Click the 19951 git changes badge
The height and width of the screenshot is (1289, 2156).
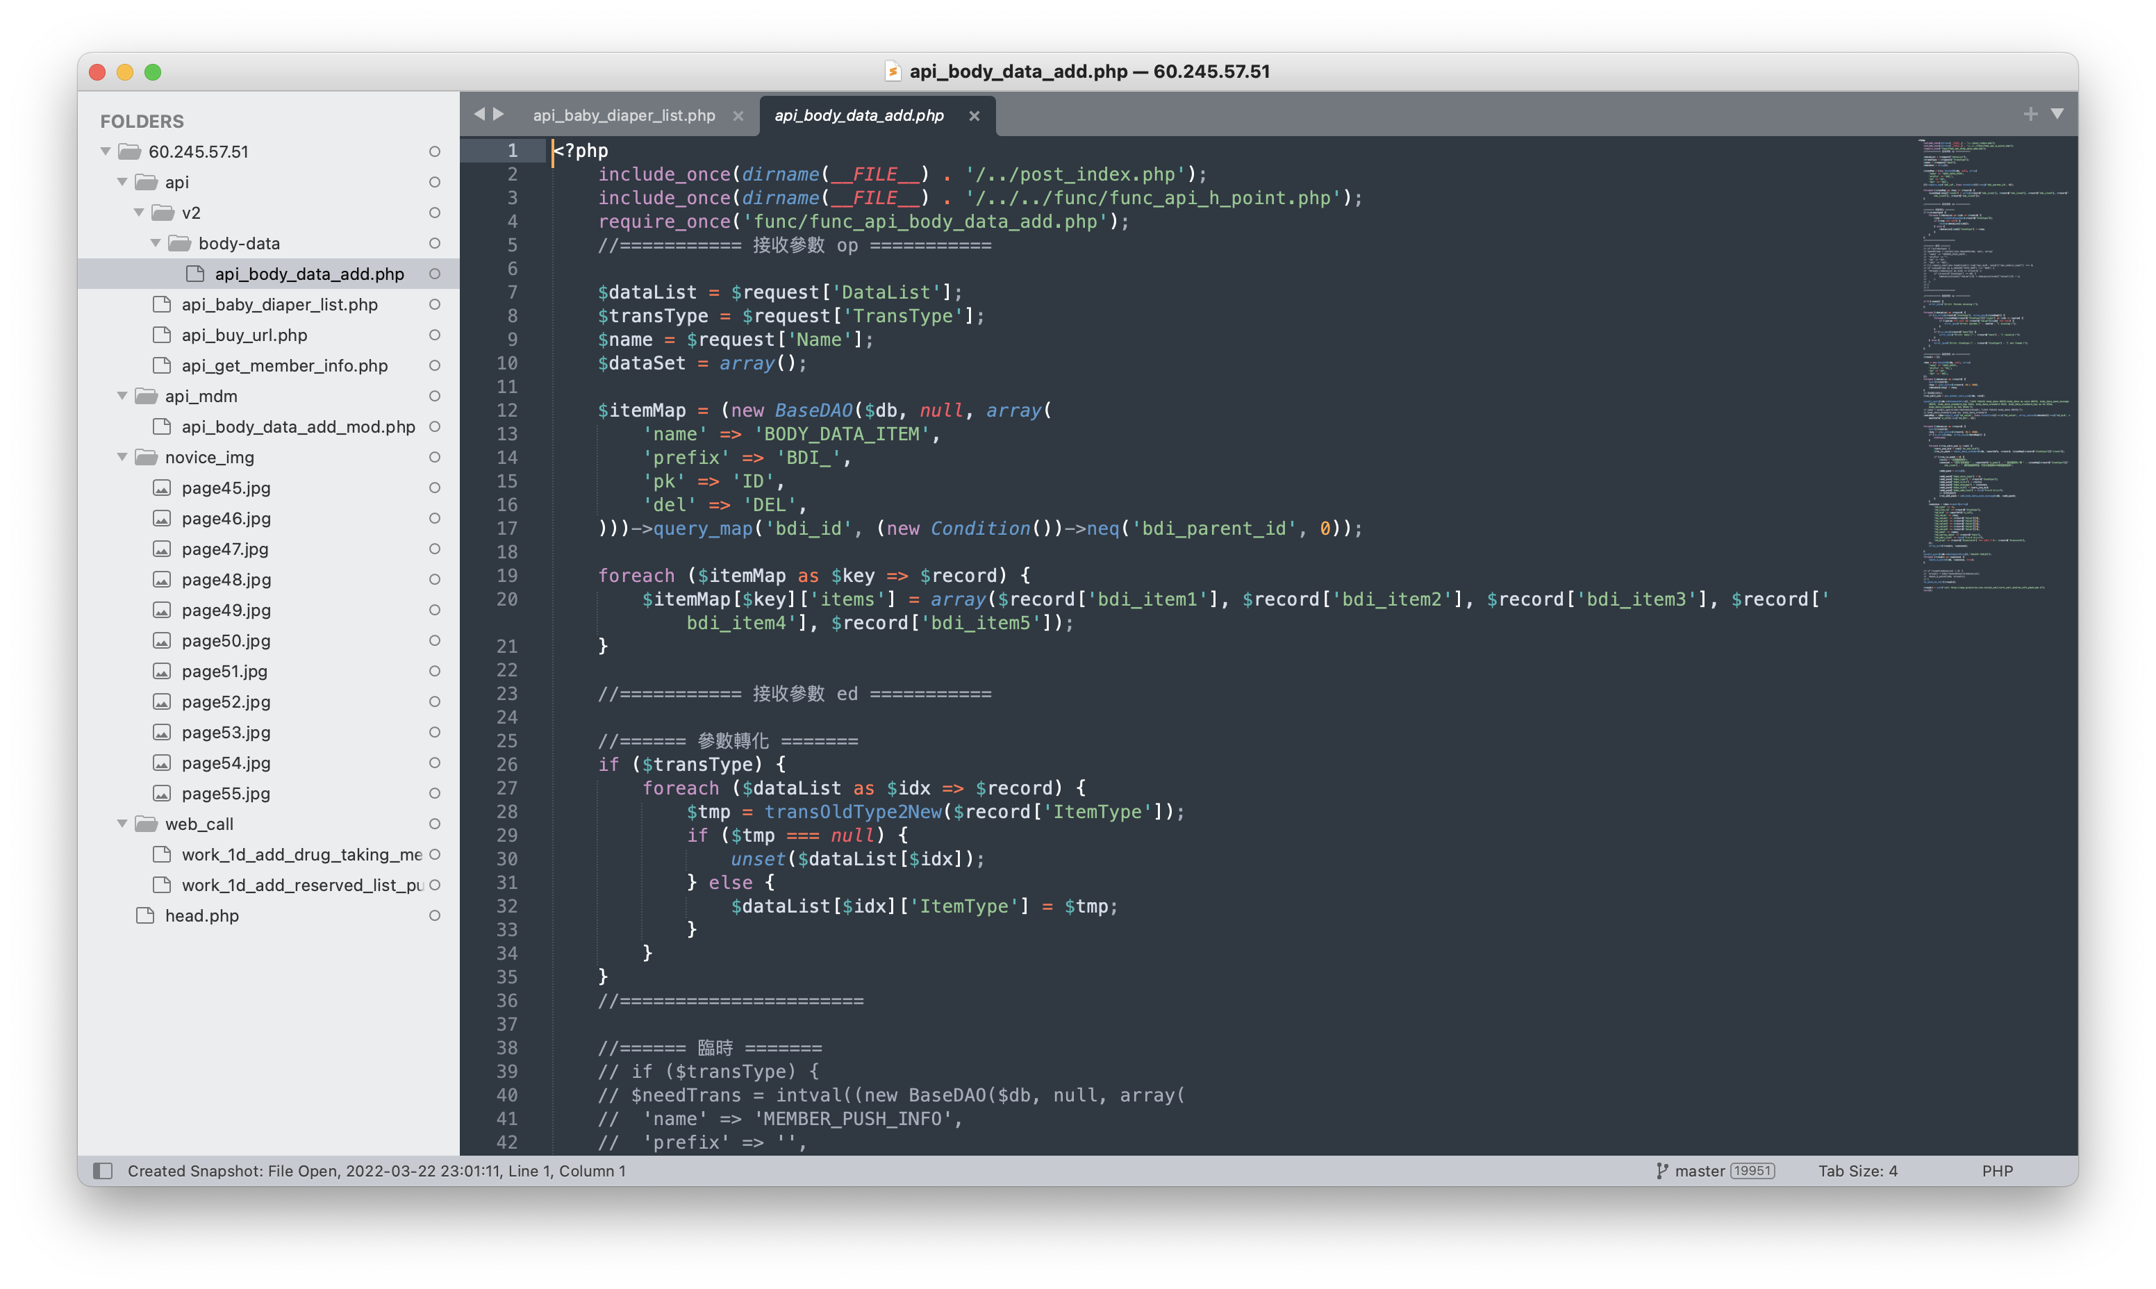coord(1752,1171)
